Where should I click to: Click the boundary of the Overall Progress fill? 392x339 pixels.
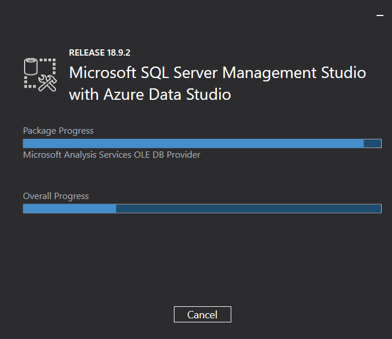click(116, 209)
